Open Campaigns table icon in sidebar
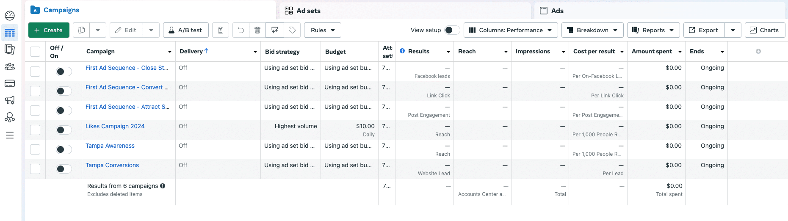Viewport: 788px width, 221px height. pos(10,33)
